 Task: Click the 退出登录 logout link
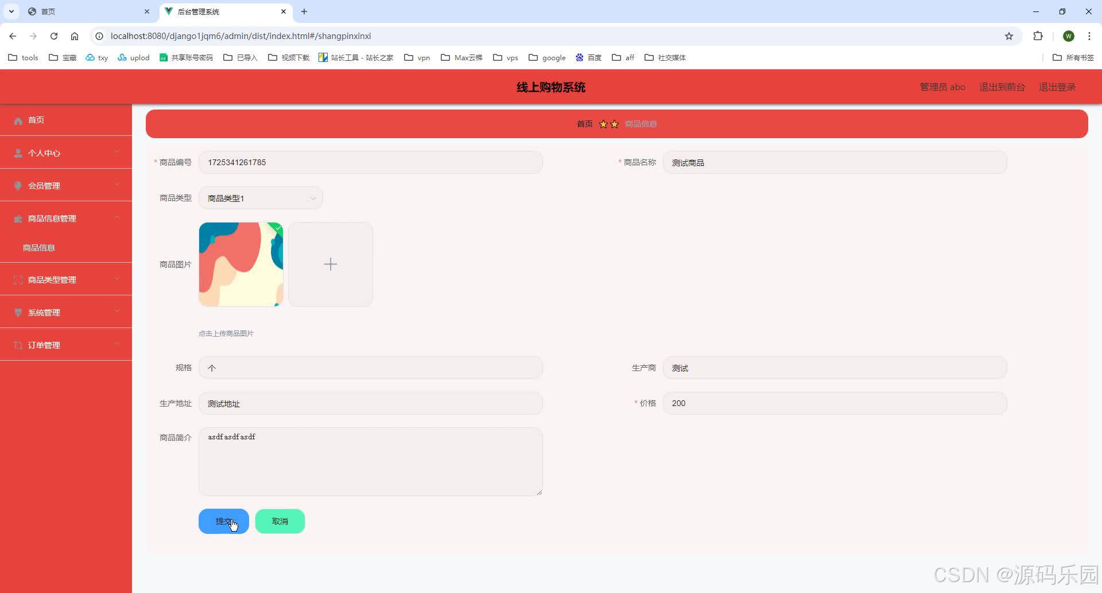point(1057,87)
